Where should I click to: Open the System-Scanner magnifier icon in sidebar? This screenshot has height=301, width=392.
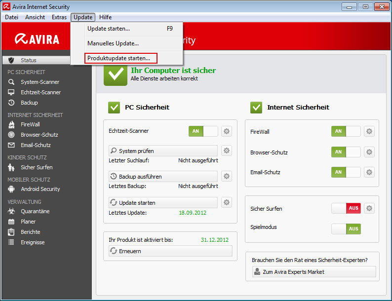pos(11,82)
